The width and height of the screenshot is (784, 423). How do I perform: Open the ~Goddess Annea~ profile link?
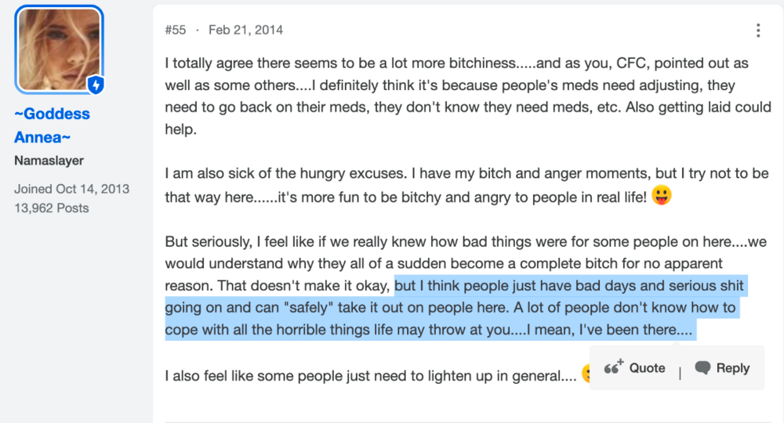tap(52, 125)
